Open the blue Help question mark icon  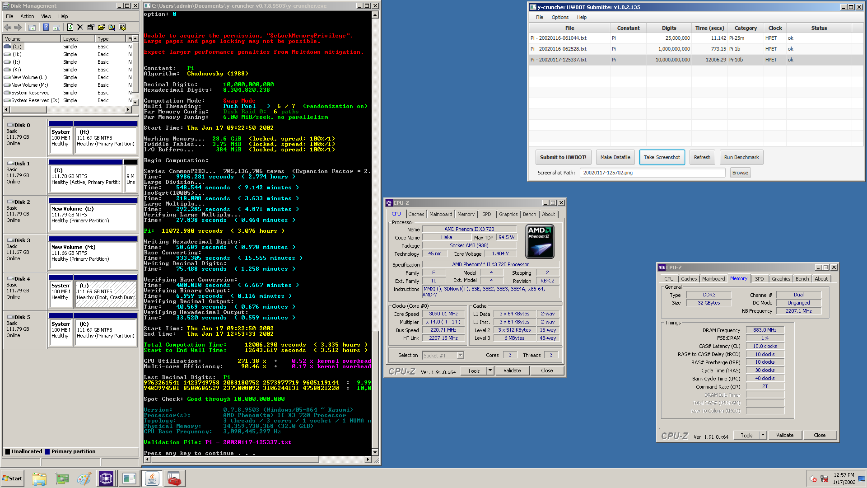[x=46, y=28]
